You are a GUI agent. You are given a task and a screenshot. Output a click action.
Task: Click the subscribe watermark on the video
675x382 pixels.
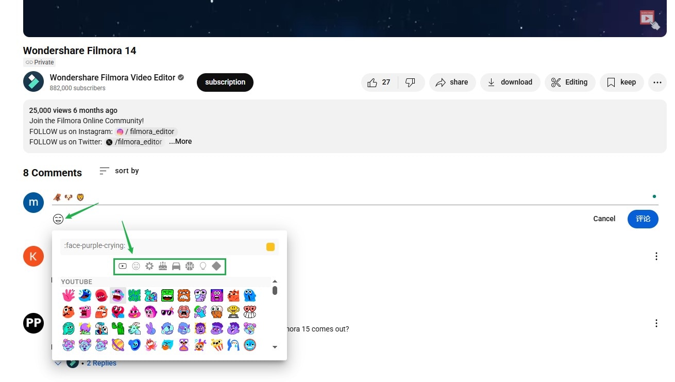pyautogui.click(x=650, y=20)
